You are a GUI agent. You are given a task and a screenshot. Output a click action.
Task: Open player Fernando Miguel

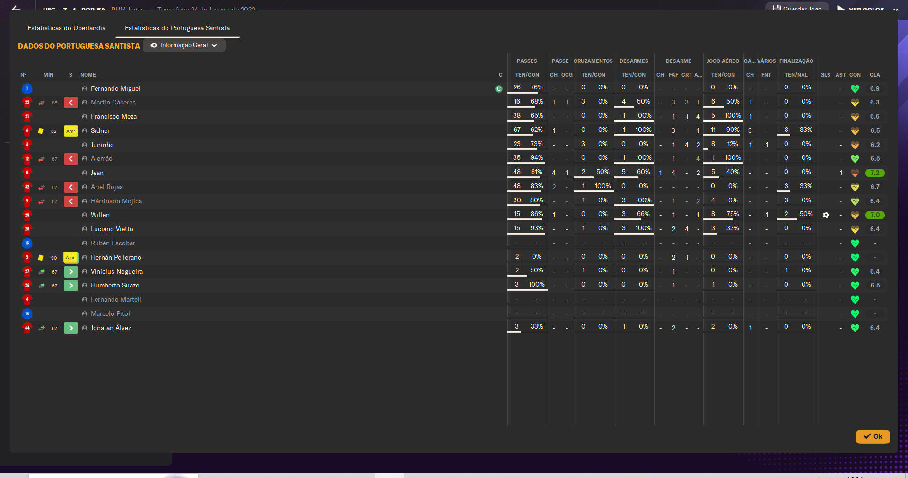click(115, 88)
